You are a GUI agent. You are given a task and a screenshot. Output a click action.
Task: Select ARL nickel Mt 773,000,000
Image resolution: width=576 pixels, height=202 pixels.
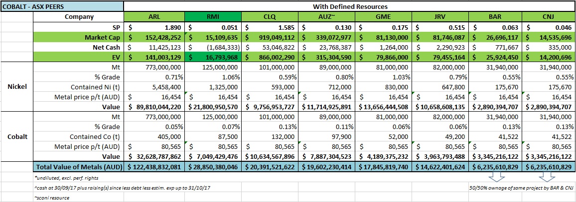(154, 67)
